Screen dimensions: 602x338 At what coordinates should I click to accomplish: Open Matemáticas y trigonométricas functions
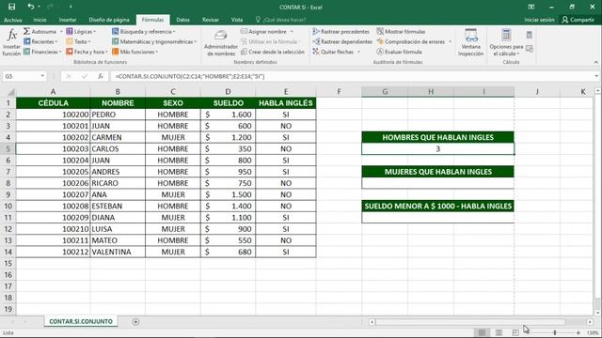click(x=154, y=41)
